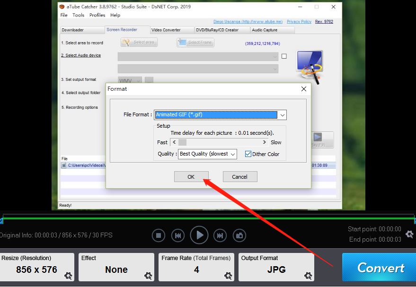The height and width of the screenshot is (287, 416).
Task: Open Effect settings gear
Action: (x=148, y=276)
